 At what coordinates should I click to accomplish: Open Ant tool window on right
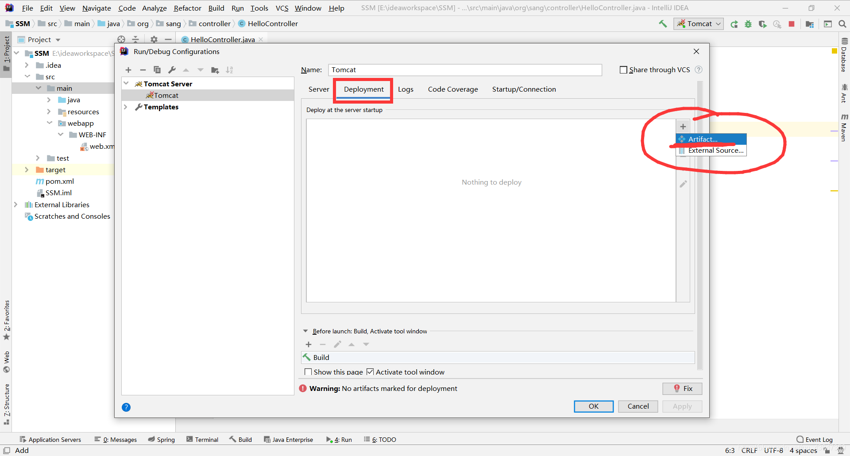pyautogui.click(x=844, y=93)
